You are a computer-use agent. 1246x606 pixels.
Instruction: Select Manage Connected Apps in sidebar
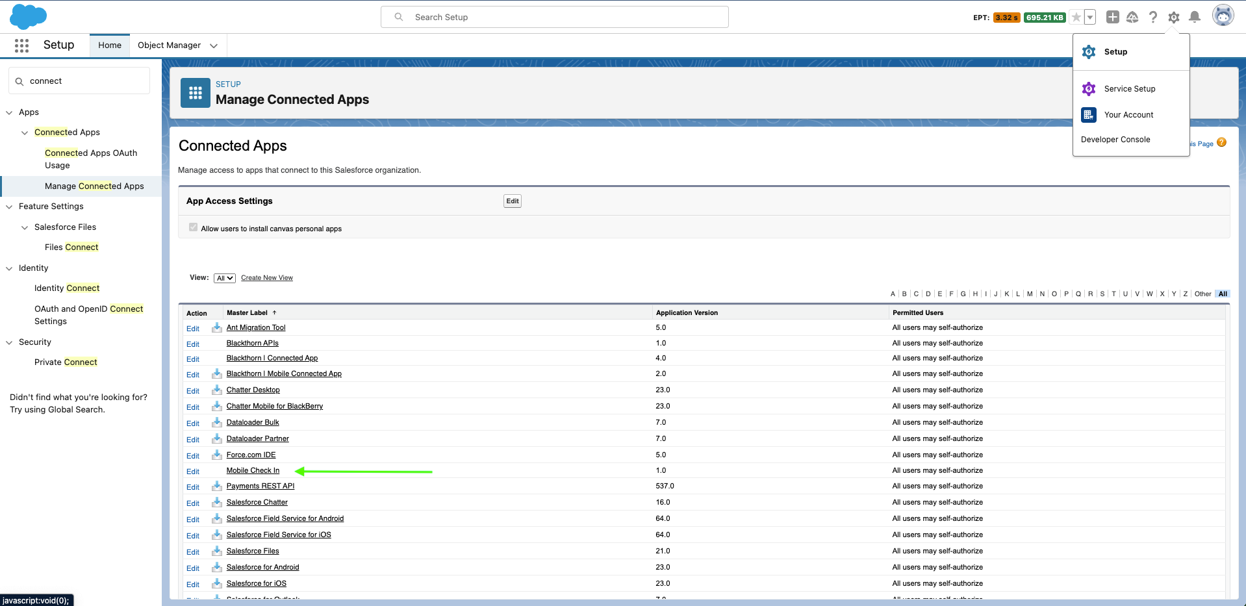click(x=94, y=186)
